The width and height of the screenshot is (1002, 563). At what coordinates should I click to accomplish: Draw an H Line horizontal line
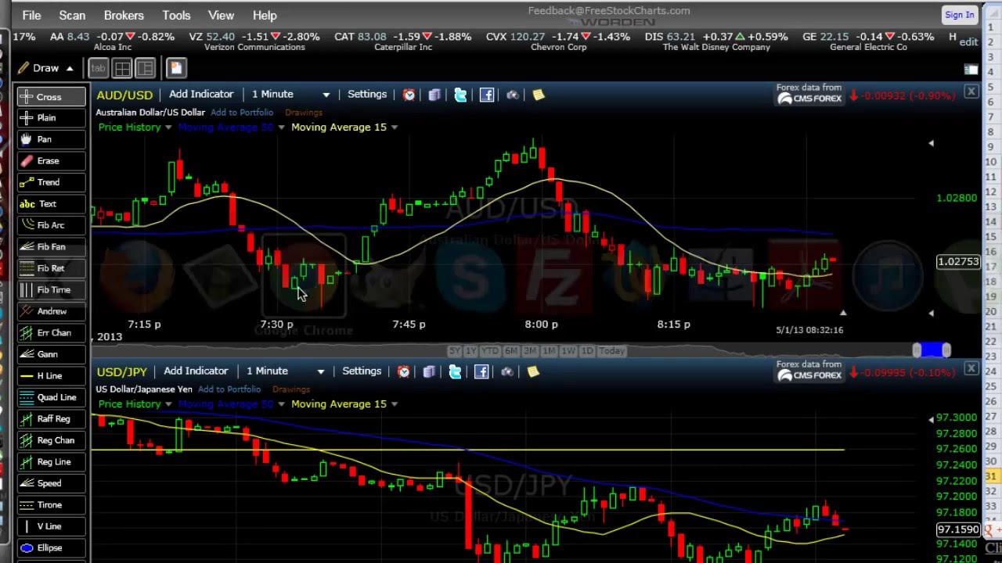(52, 376)
